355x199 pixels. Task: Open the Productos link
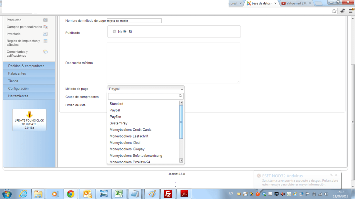(x=14, y=20)
